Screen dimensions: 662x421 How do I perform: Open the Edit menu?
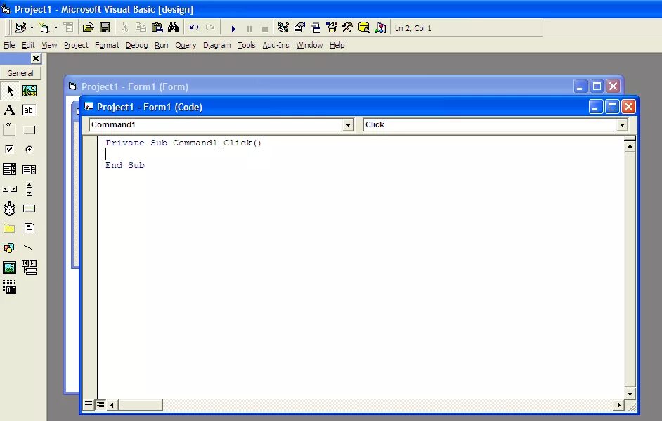(x=28, y=45)
